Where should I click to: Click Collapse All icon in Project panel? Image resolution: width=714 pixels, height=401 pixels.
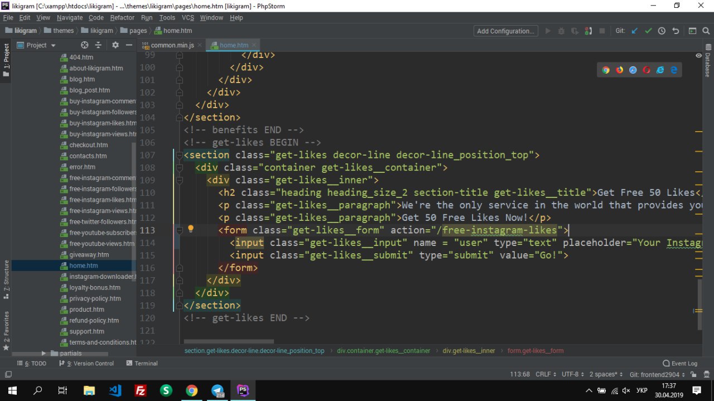[x=98, y=45]
